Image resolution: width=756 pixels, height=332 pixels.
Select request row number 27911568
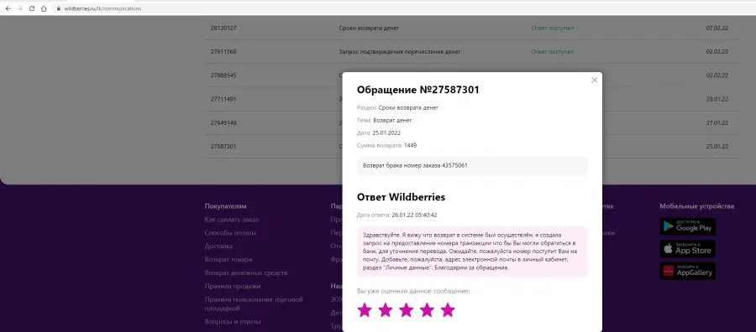(471, 51)
